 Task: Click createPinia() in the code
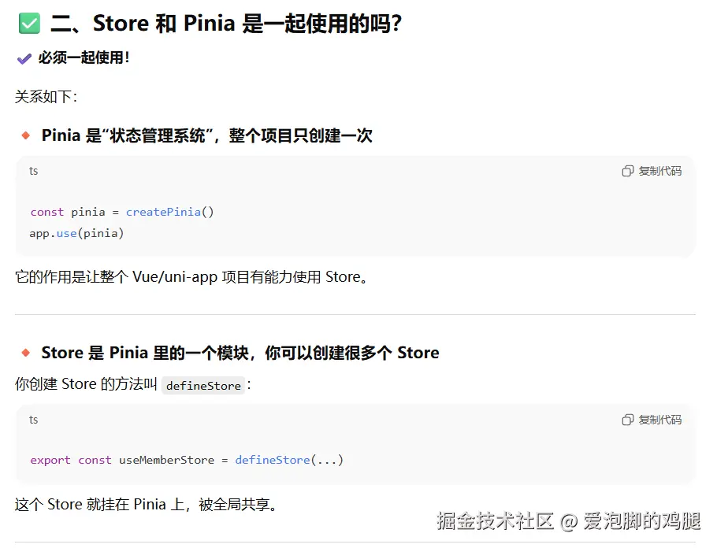click(x=169, y=212)
